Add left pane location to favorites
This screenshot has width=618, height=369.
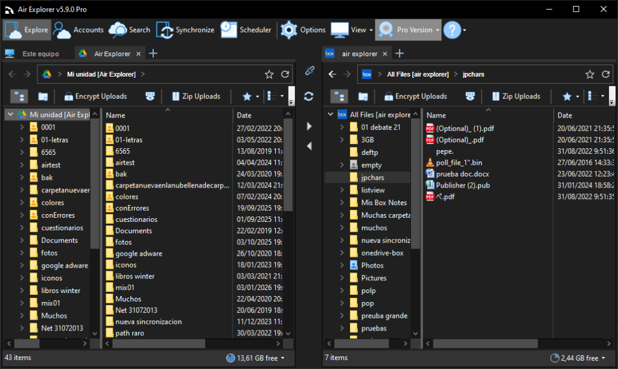click(x=269, y=74)
